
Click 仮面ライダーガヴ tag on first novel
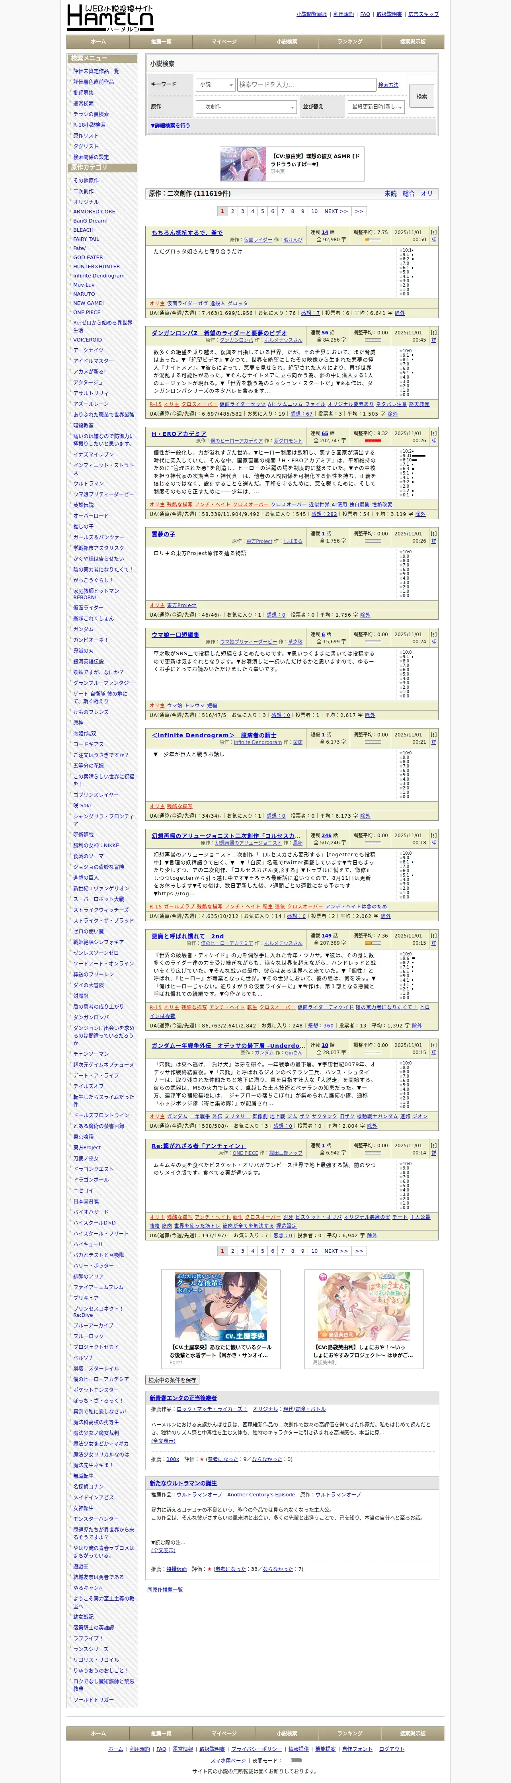(187, 303)
